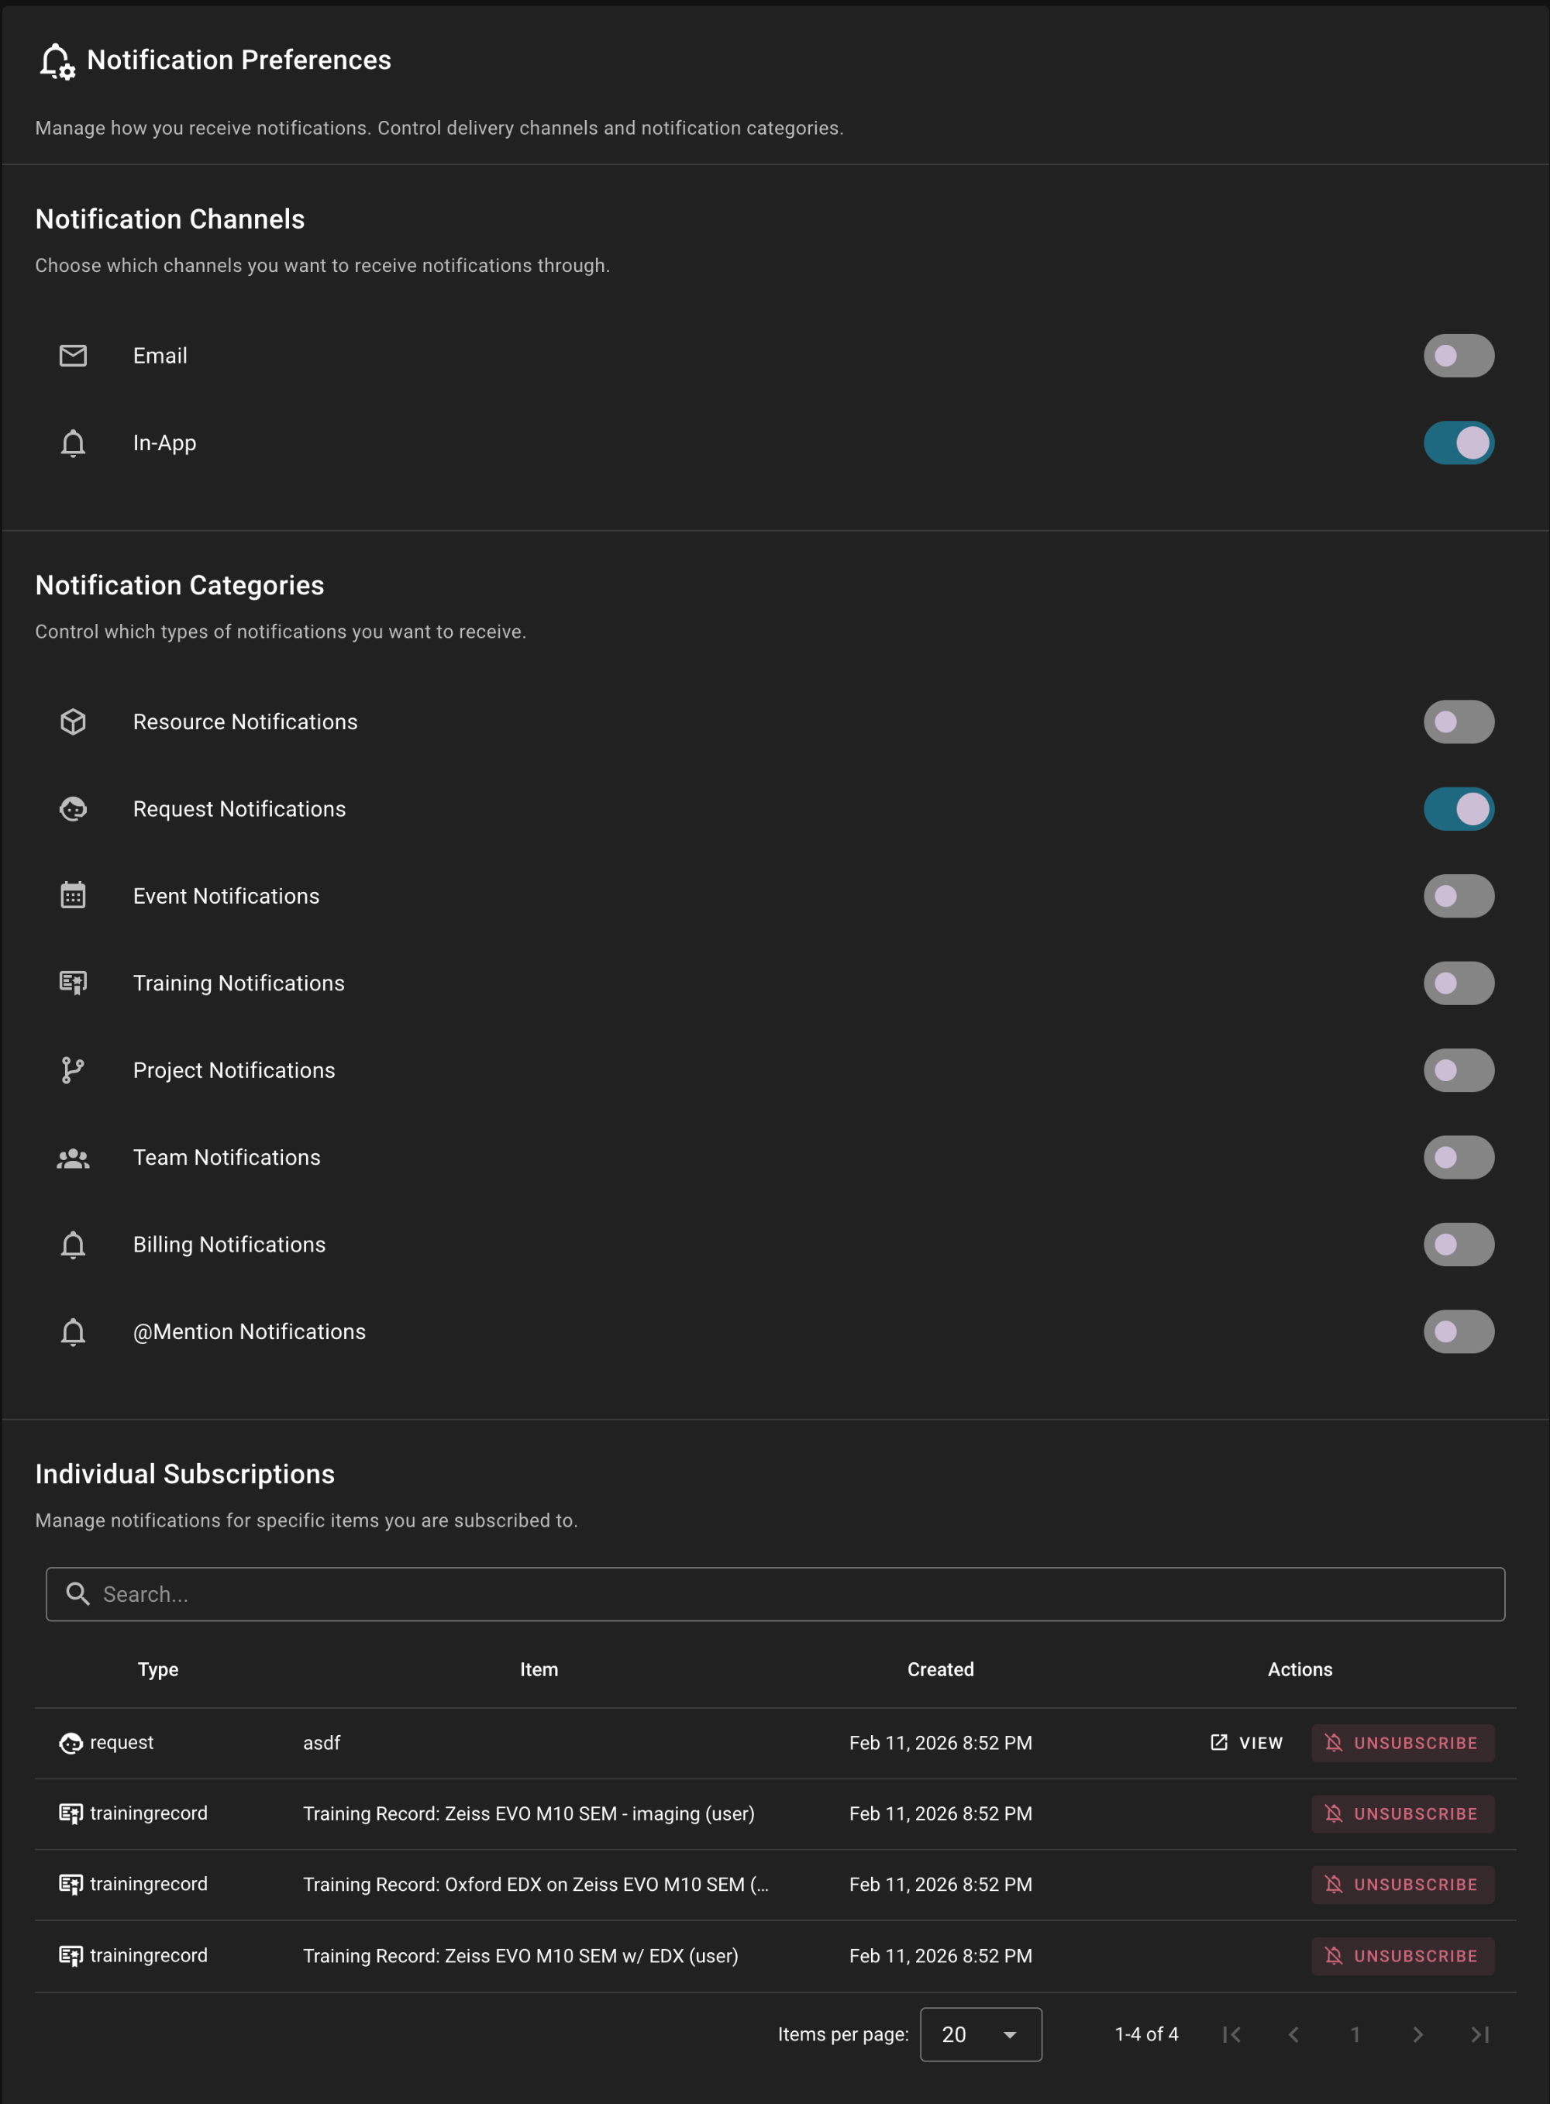Select the Type column header

point(157,1670)
